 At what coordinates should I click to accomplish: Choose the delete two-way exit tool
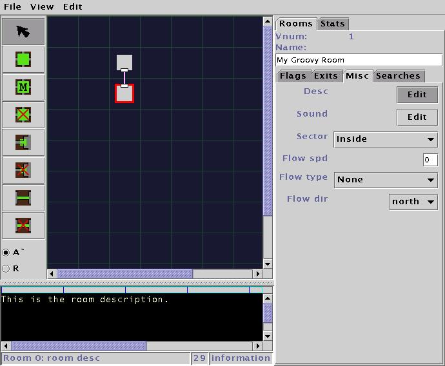pyautogui.click(x=23, y=226)
